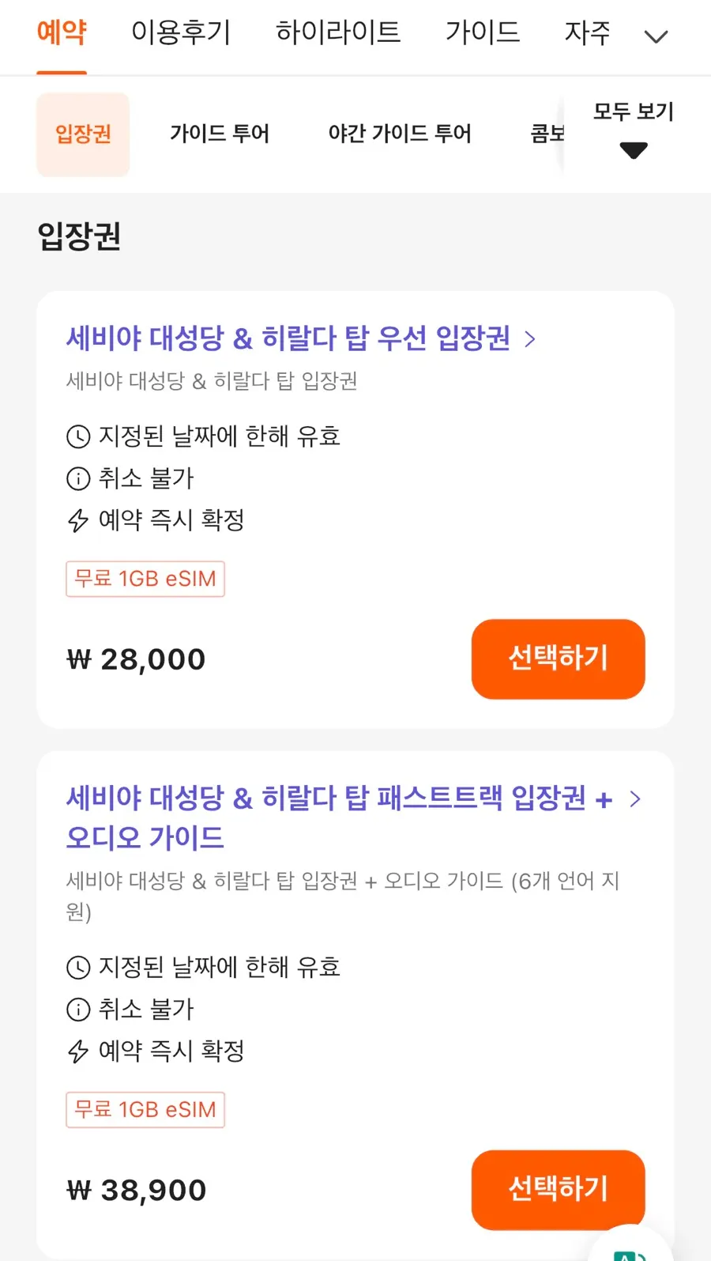The image size is (711, 1261).
Task: Click the chevron beside 우선 입장권 title
Action: pyautogui.click(x=530, y=339)
